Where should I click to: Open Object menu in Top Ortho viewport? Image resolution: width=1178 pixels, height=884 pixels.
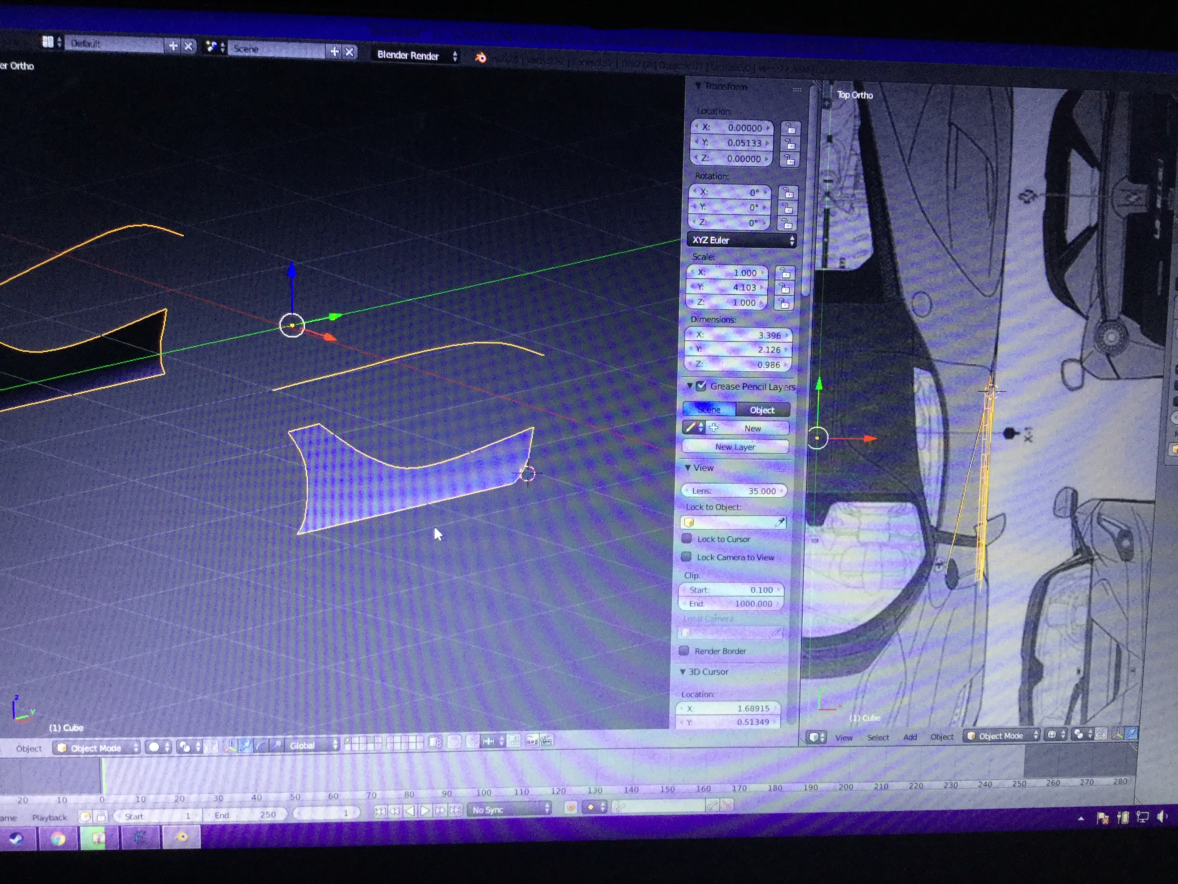tap(942, 736)
